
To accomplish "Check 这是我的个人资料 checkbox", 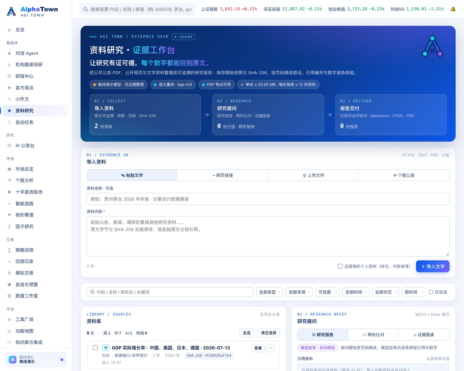I will 340,266.
